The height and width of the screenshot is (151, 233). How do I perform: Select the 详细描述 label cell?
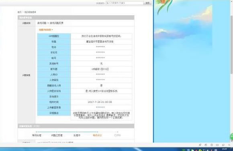pyautogui.click(x=54, y=113)
